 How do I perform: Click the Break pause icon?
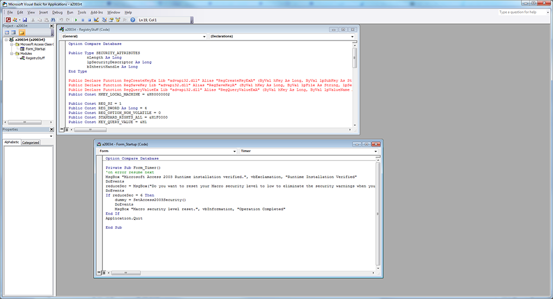[x=83, y=20]
